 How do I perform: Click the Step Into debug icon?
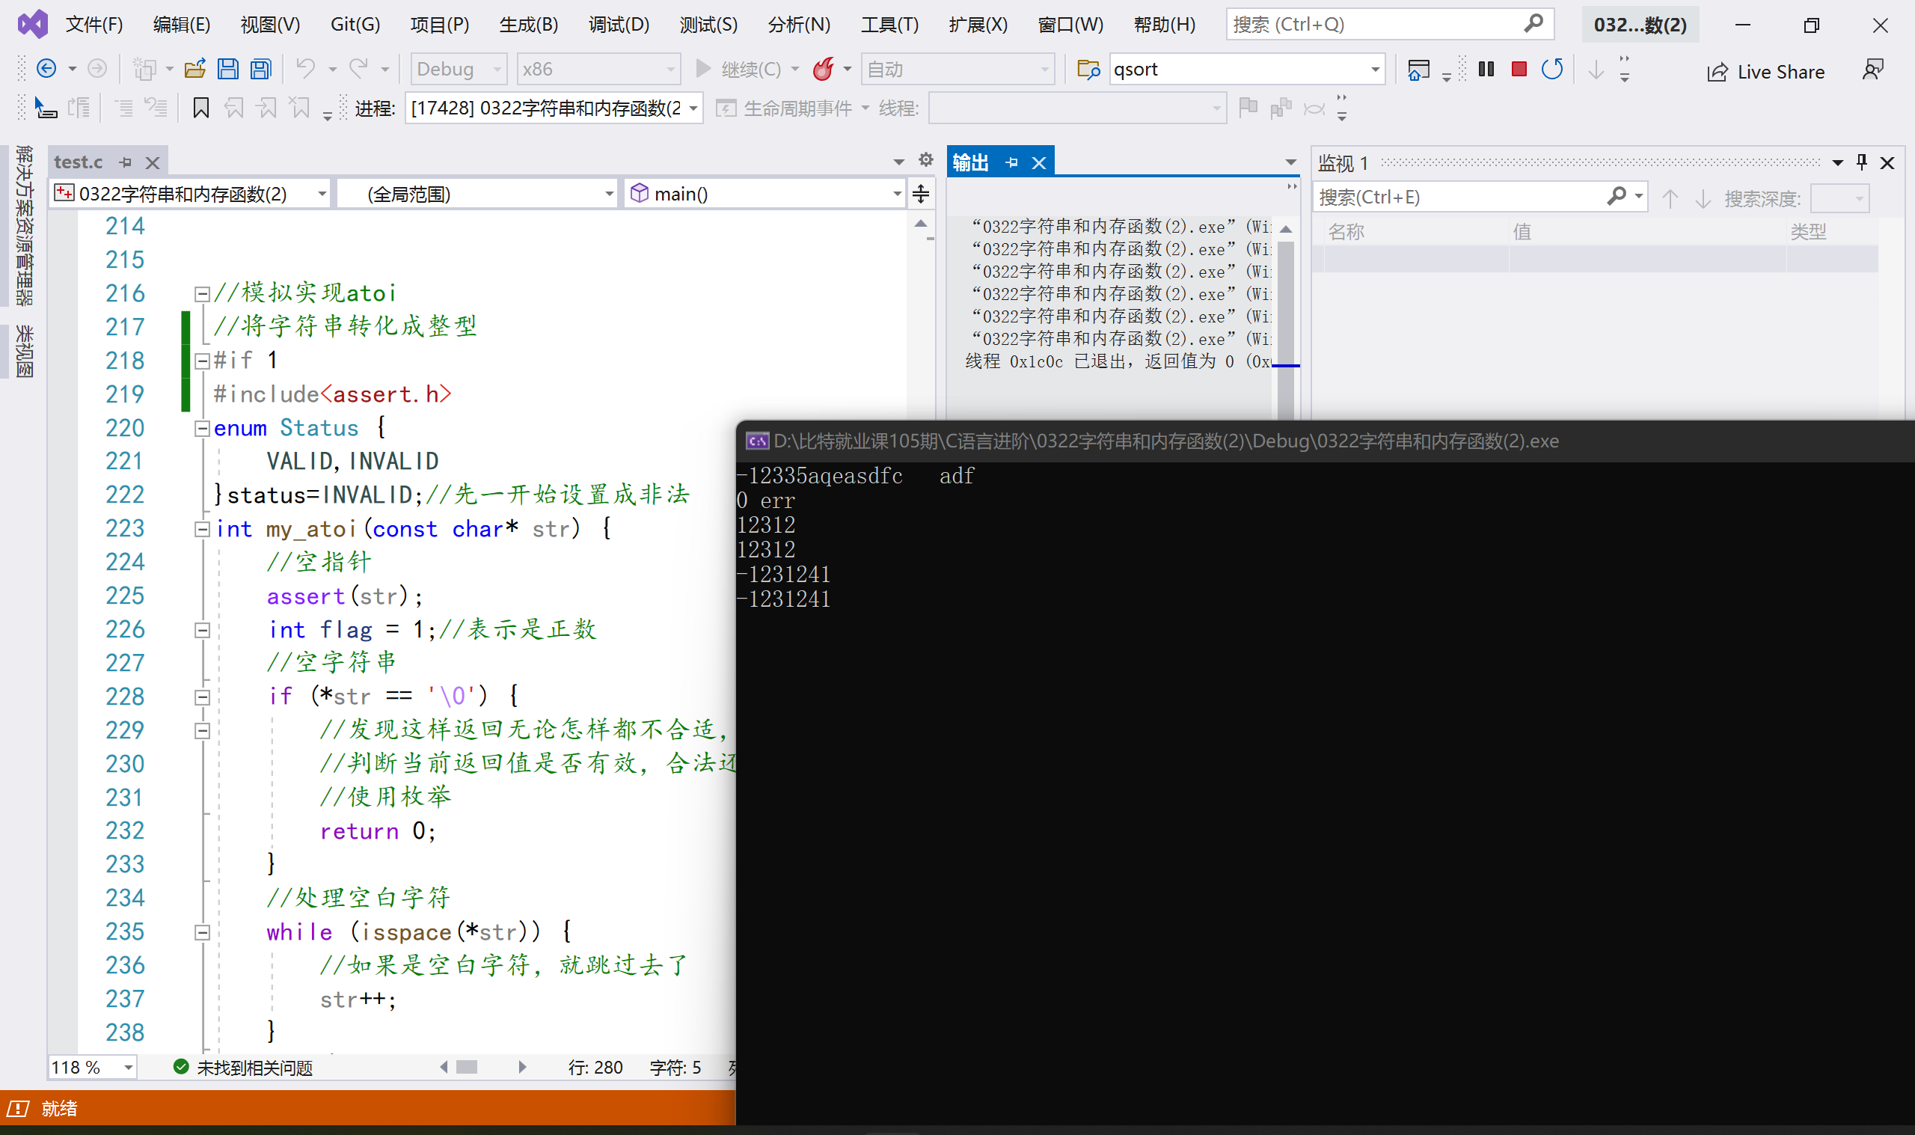(1596, 70)
